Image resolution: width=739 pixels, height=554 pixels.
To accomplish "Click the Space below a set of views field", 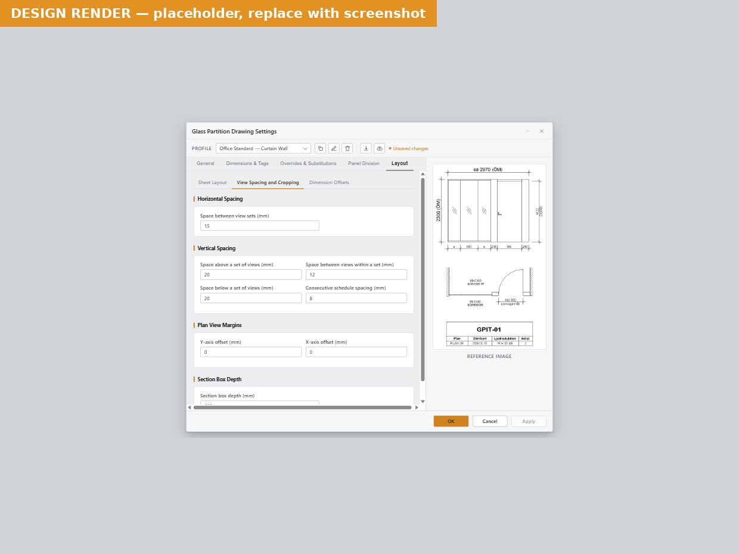I will pyautogui.click(x=251, y=298).
